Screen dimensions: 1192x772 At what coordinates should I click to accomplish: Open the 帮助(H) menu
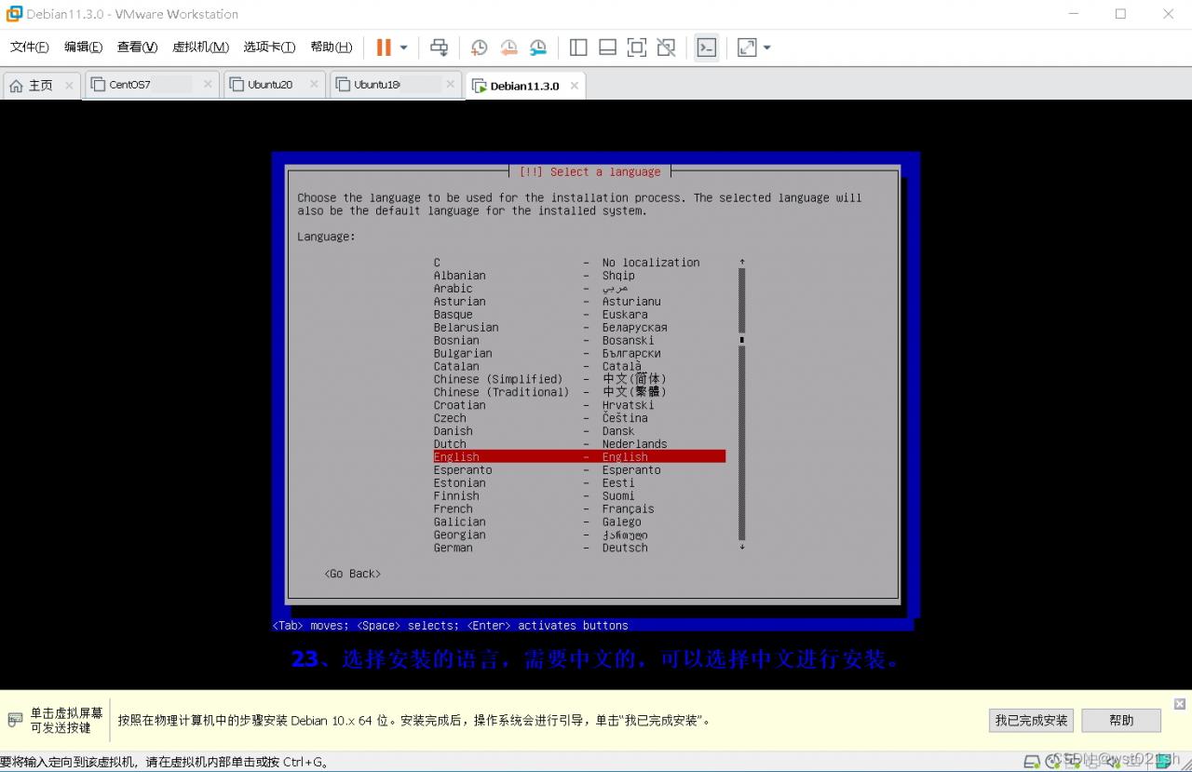331,47
